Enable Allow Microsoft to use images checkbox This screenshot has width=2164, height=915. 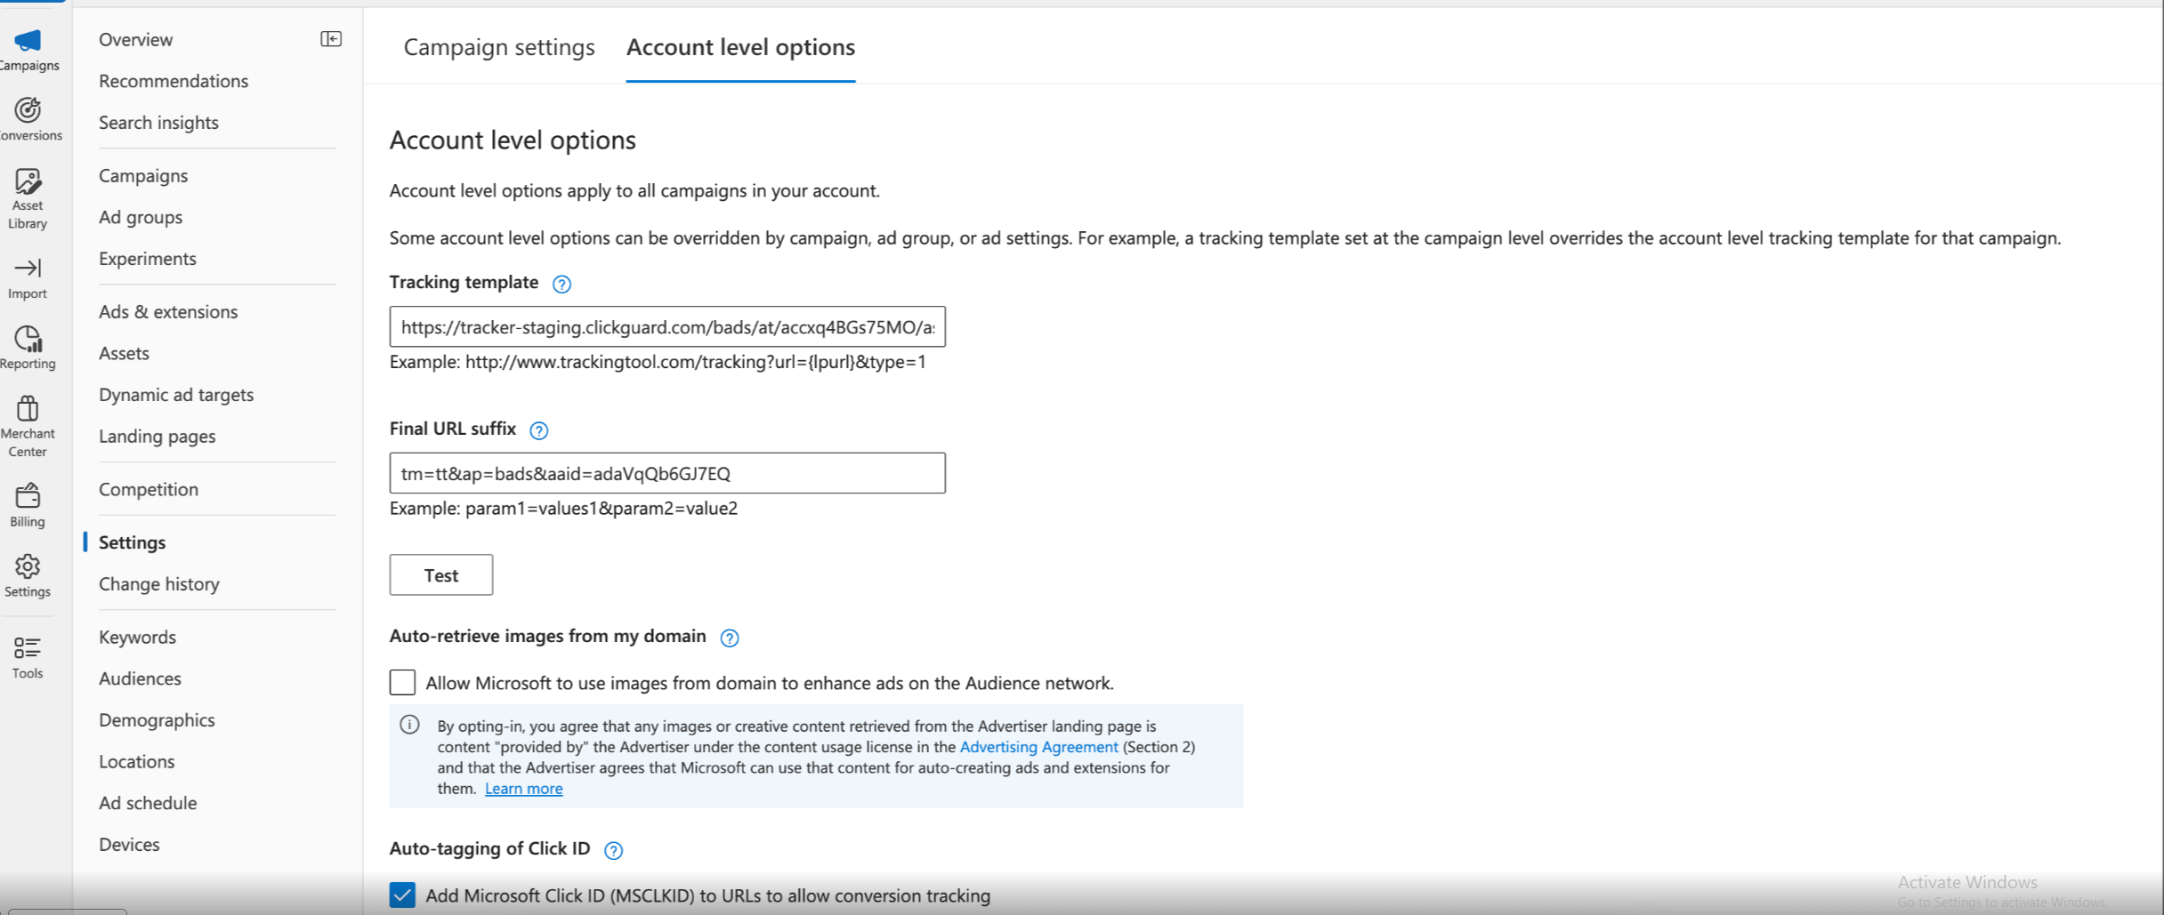(x=402, y=683)
